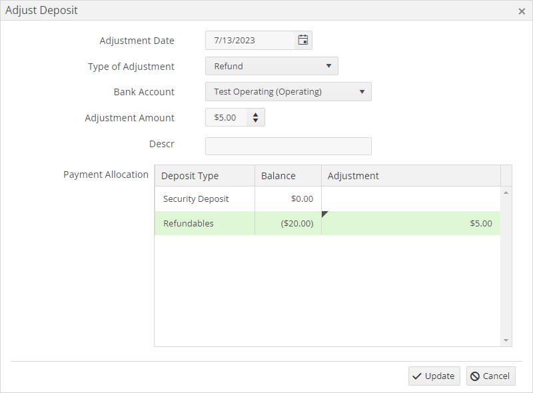Sort by Deposit Type column header
533x393 pixels.
(x=204, y=176)
